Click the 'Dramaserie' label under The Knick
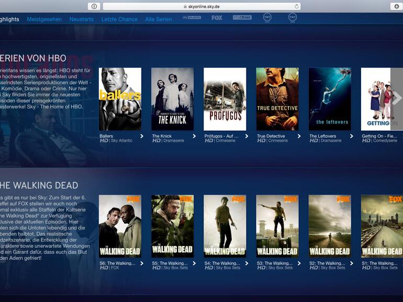The width and height of the screenshot is (403, 302). point(173,141)
